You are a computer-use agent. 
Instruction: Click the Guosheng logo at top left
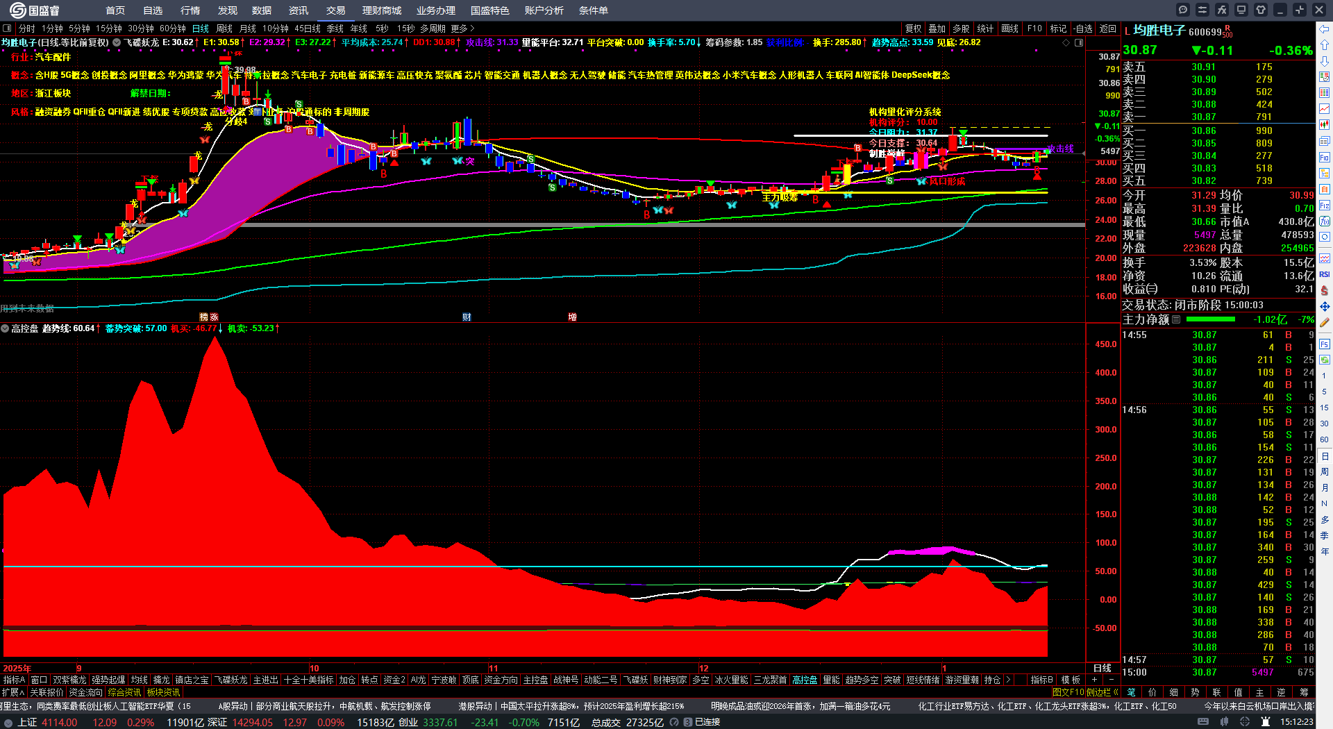(35, 10)
